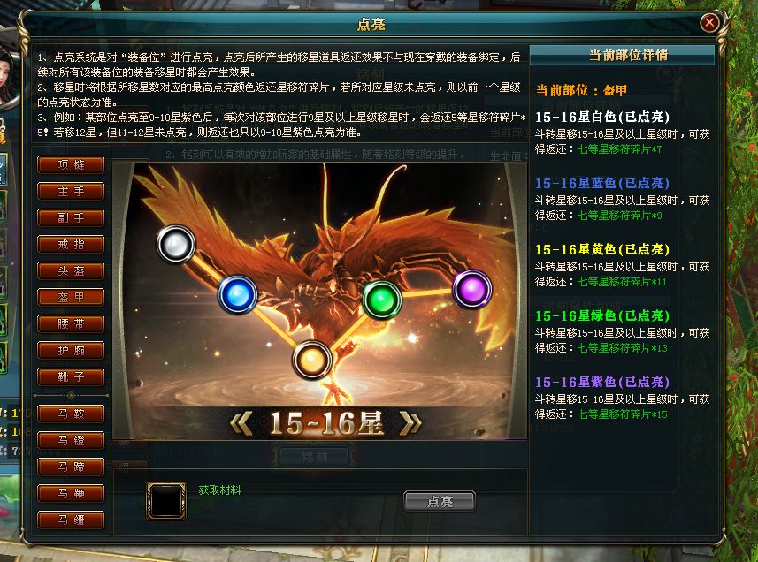
Task: Open the 获取材料 link
Action: (219, 490)
